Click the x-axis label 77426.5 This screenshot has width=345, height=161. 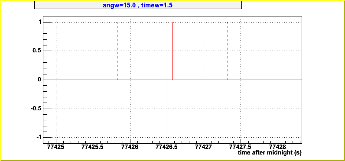[x=167, y=147]
